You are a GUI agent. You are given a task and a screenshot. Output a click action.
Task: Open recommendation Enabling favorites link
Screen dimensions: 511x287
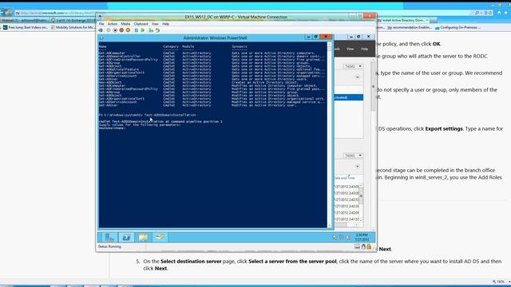[x=410, y=28]
